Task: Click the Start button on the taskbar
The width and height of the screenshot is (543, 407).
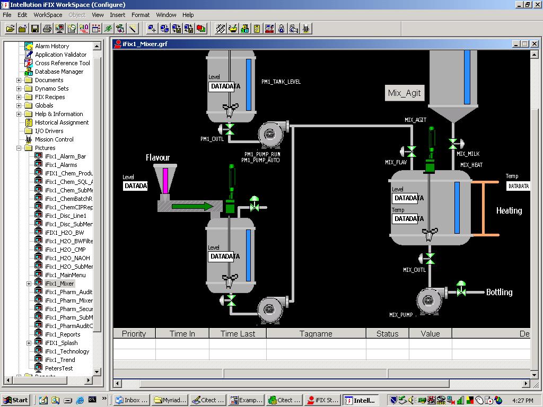Action: click(15, 400)
